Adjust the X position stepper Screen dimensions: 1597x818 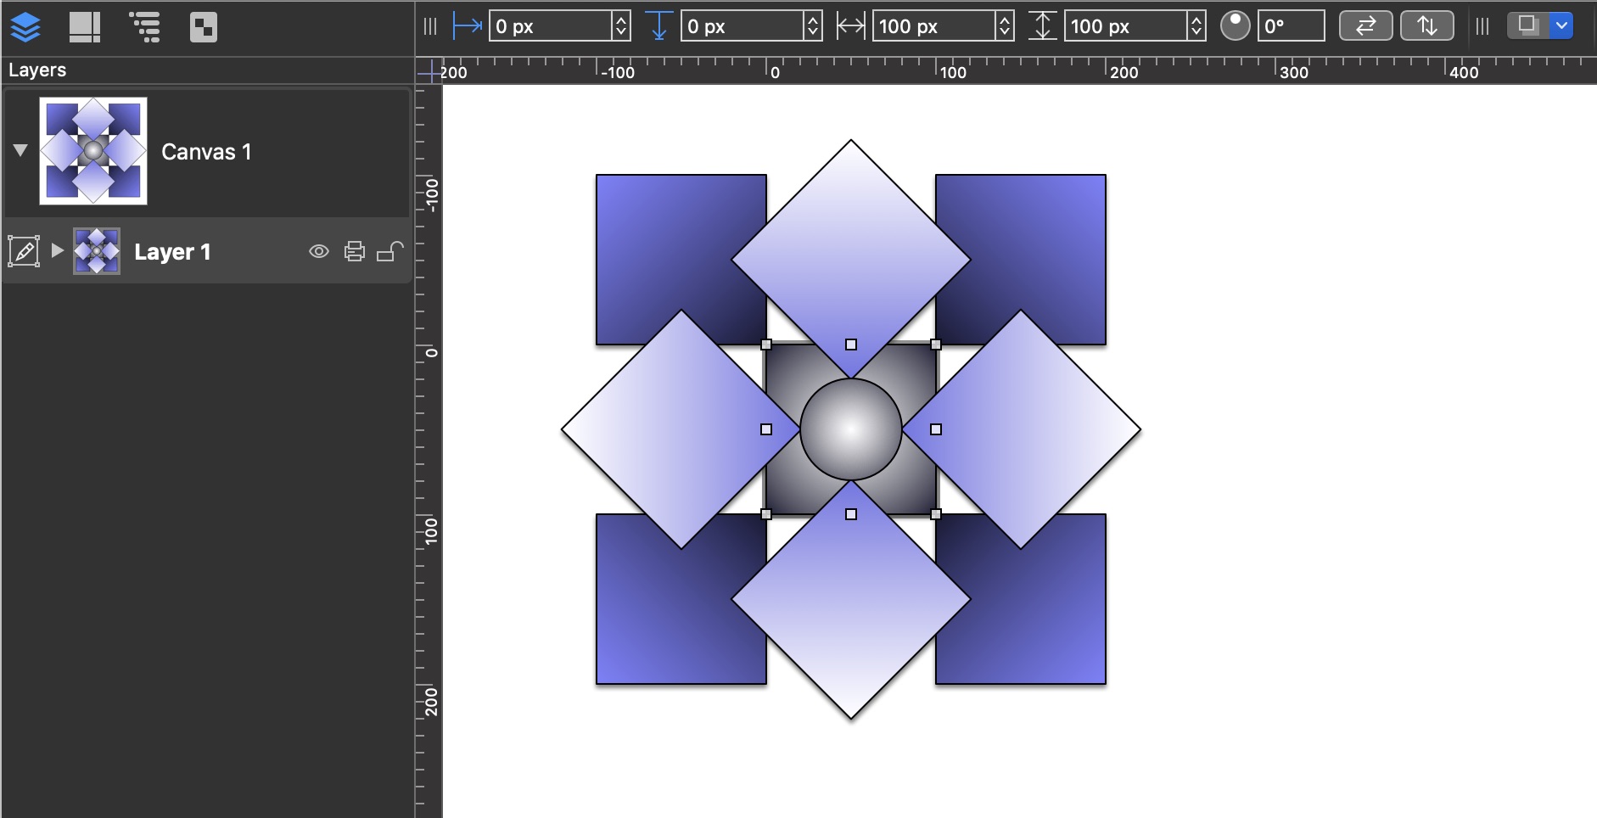[621, 26]
